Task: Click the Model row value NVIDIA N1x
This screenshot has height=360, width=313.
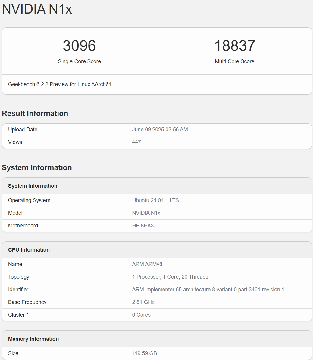Action: (146, 213)
